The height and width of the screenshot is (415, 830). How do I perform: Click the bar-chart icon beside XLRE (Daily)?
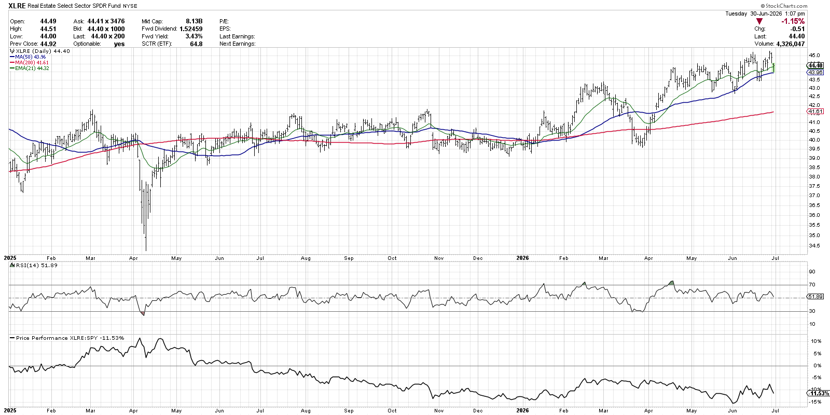coord(12,51)
